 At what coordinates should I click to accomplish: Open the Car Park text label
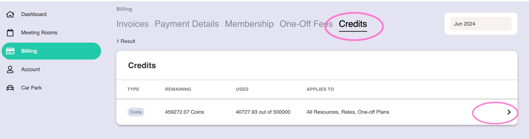[x=31, y=88]
